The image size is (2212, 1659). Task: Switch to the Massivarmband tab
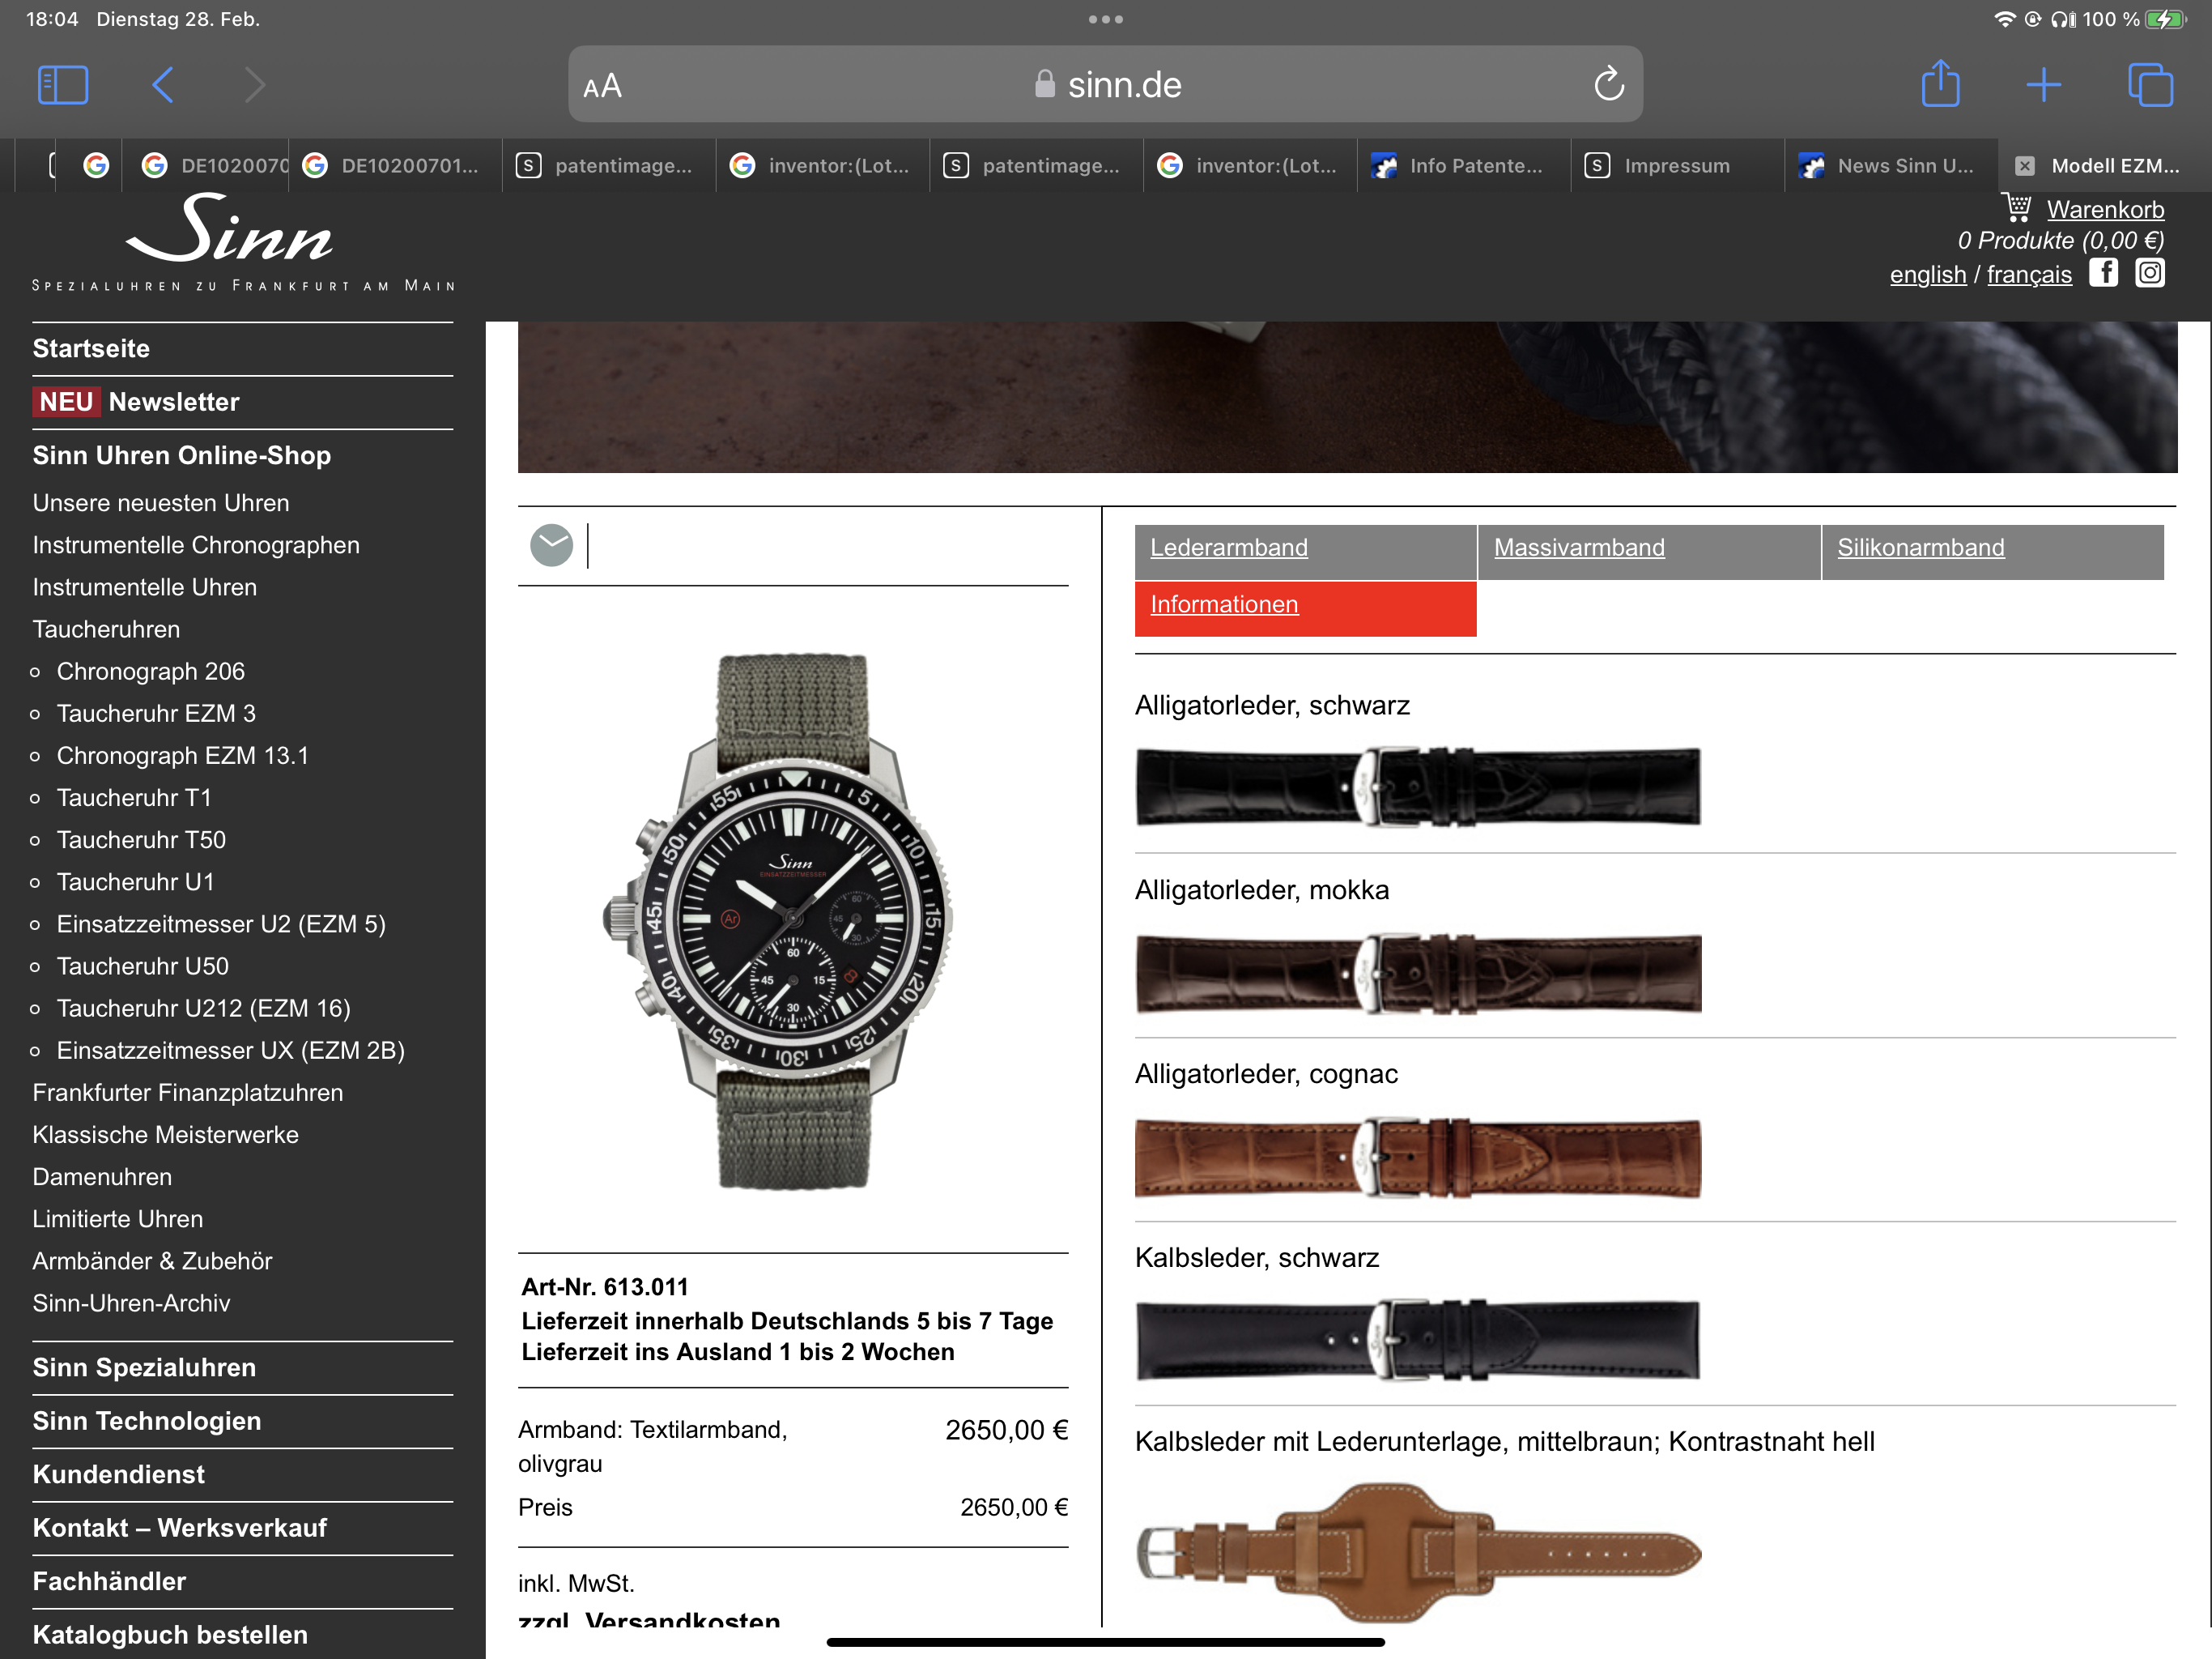[1578, 548]
